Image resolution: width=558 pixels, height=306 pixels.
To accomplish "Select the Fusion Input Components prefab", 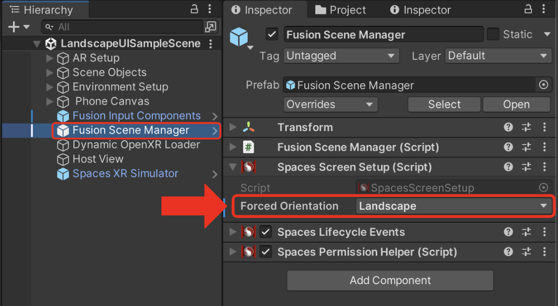I will [x=137, y=116].
